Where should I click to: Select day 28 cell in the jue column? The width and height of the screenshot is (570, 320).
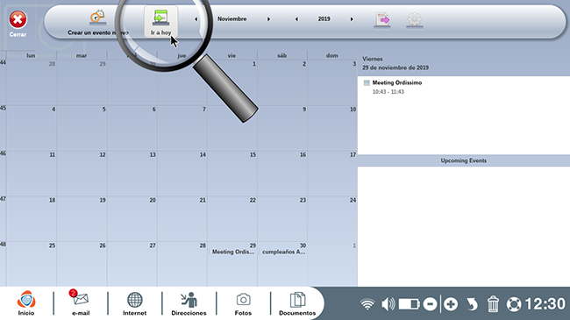(182, 264)
